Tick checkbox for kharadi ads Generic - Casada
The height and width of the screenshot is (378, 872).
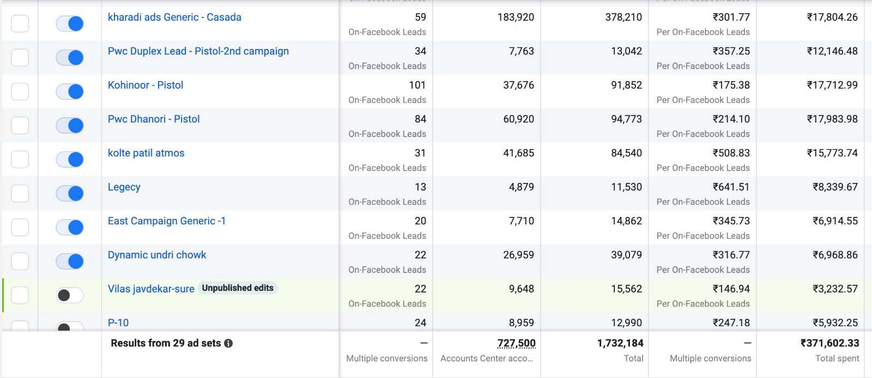pyautogui.click(x=20, y=23)
